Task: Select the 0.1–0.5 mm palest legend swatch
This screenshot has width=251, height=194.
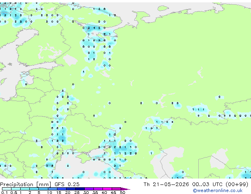Action: (7, 189)
